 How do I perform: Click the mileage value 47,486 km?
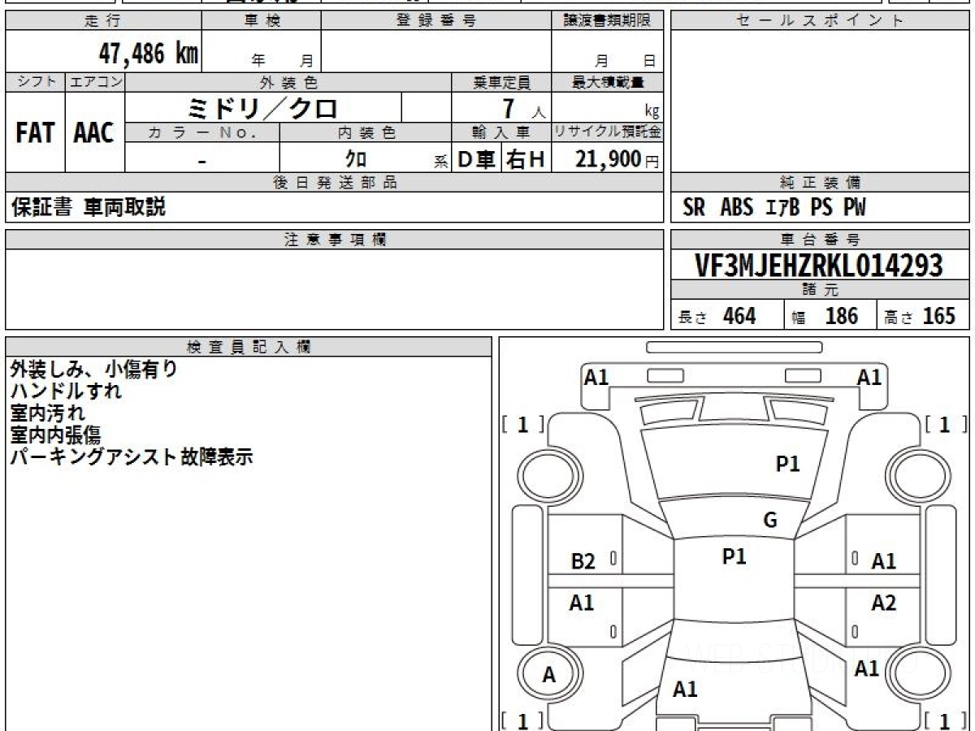point(149,53)
